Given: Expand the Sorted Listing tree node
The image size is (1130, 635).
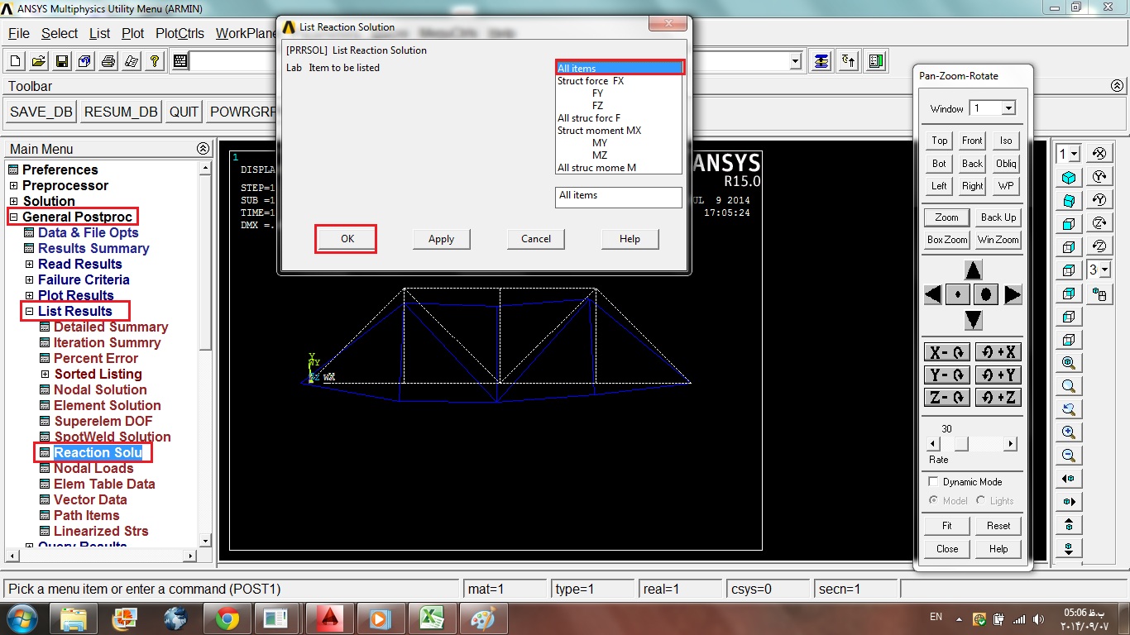Looking at the screenshot, I should coord(45,374).
